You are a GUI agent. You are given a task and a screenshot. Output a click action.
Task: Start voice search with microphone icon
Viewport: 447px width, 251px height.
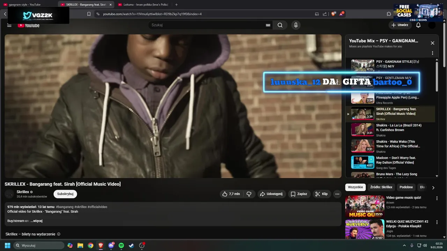coord(296,25)
